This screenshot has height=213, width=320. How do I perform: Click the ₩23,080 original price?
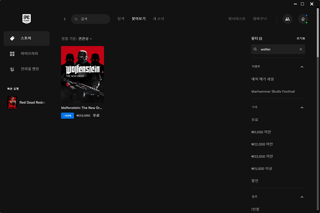[83, 116]
